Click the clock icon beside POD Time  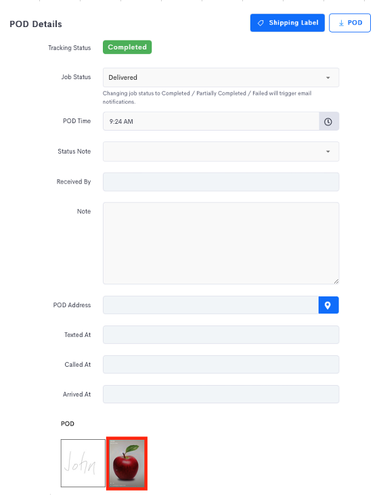[x=328, y=122]
